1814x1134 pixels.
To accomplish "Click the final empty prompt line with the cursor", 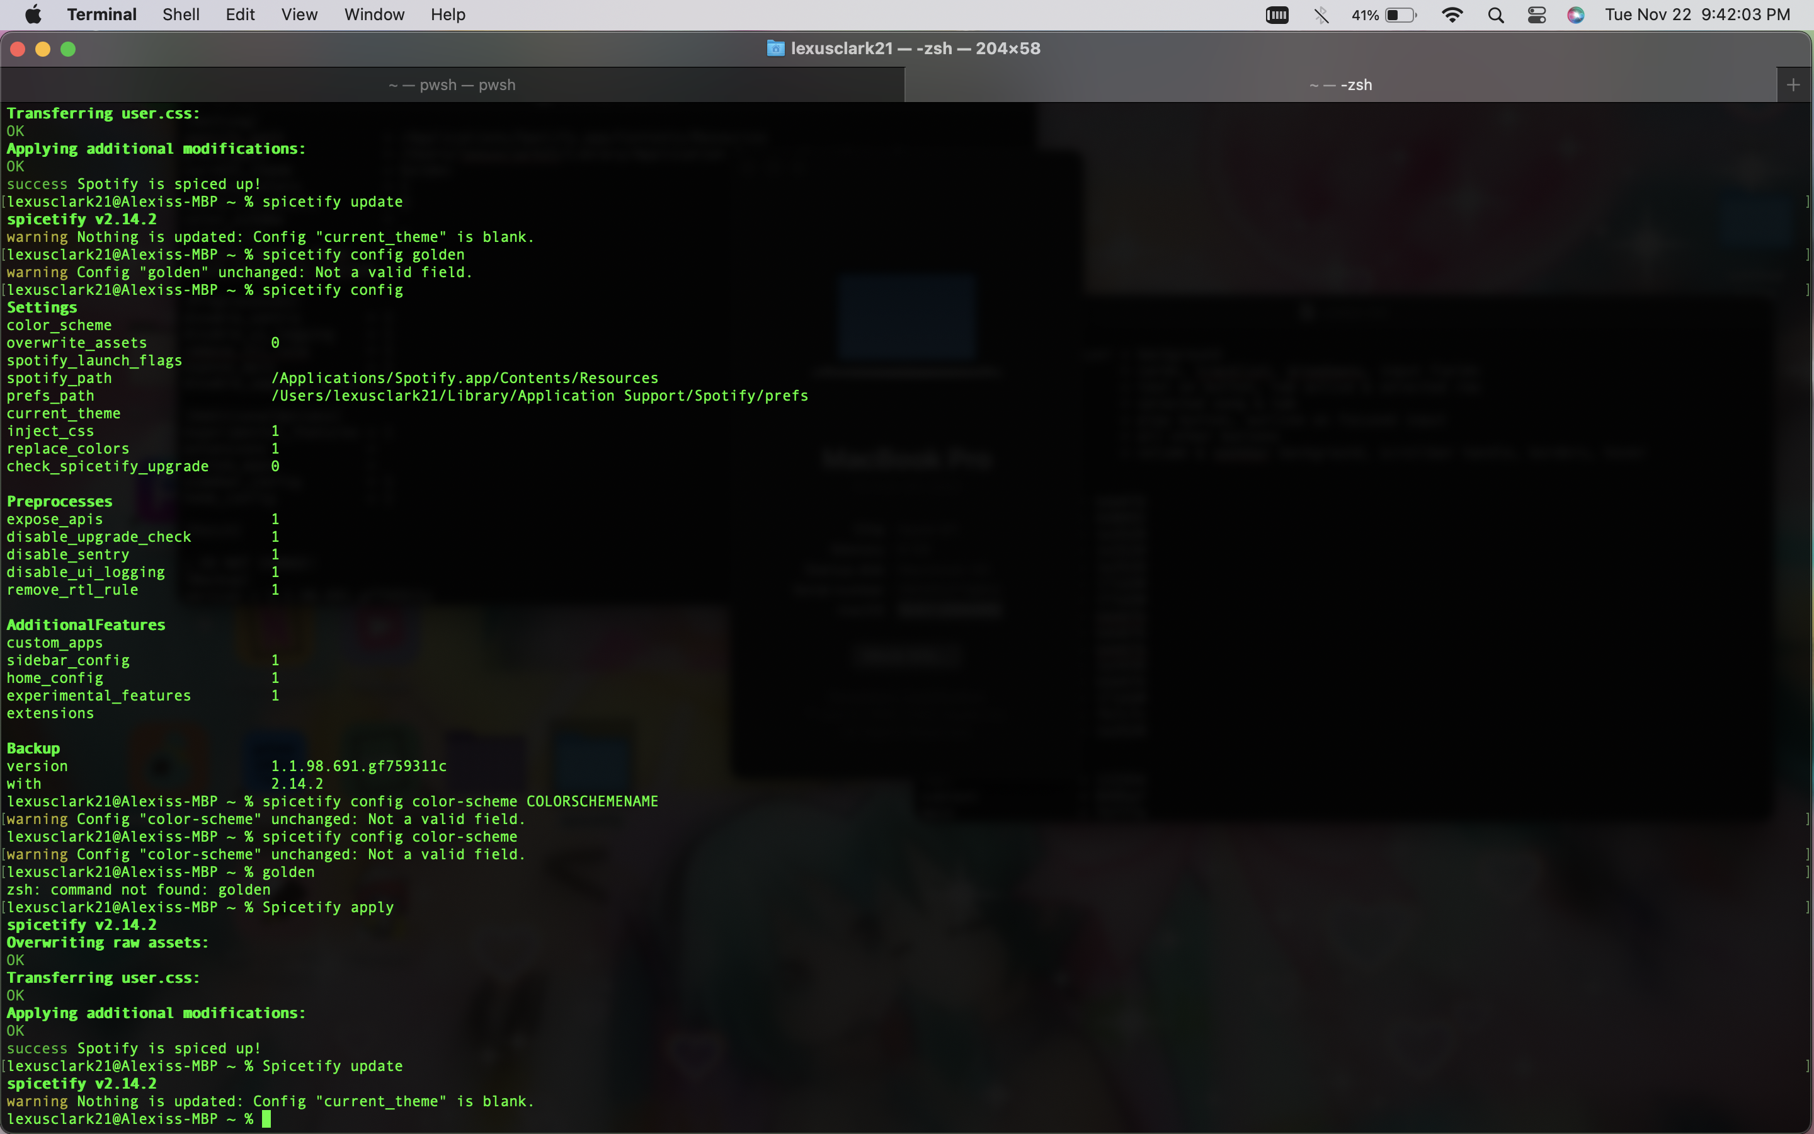I will click(139, 1119).
